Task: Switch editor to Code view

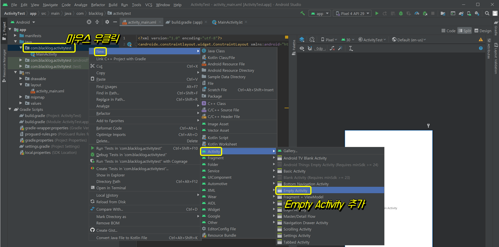Action: (x=448, y=31)
